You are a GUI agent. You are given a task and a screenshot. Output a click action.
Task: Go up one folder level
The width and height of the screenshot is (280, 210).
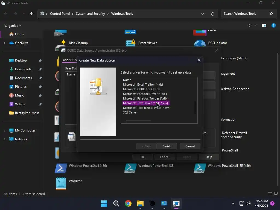click(x=32, y=14)
